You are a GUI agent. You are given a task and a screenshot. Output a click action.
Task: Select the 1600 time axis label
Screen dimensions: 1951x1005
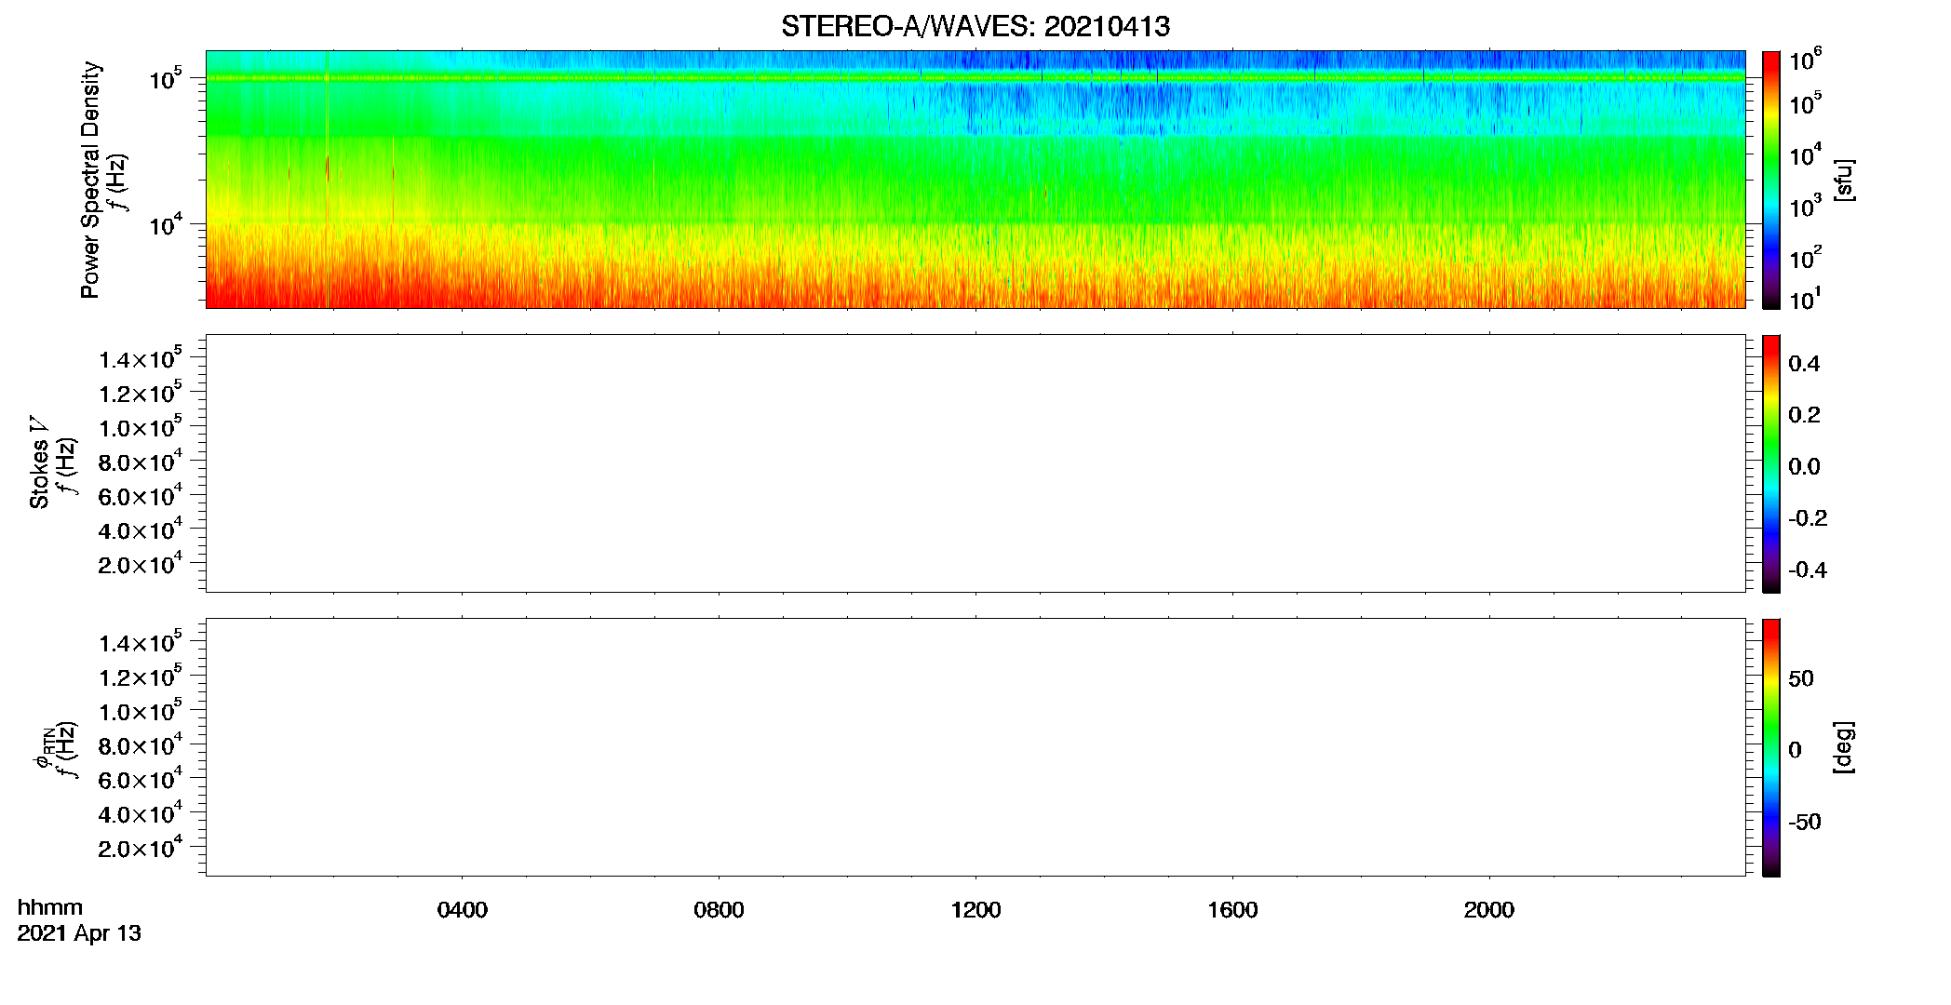click(1232, 910)
